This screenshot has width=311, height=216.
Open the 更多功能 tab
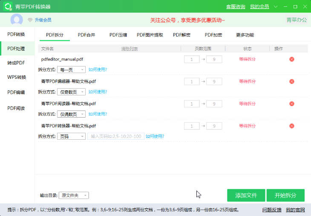pyautogui.click(x=245, y=35)
